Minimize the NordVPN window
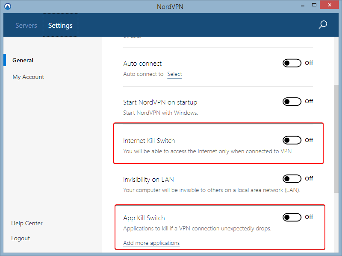342x256 pixels. coord(303,6)
